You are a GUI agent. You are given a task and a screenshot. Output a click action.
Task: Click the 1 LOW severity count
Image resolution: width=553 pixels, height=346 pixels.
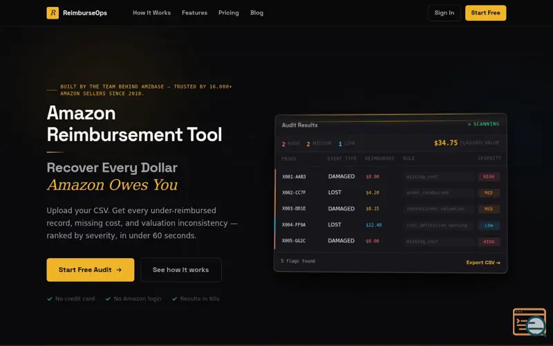coord(347,144)
